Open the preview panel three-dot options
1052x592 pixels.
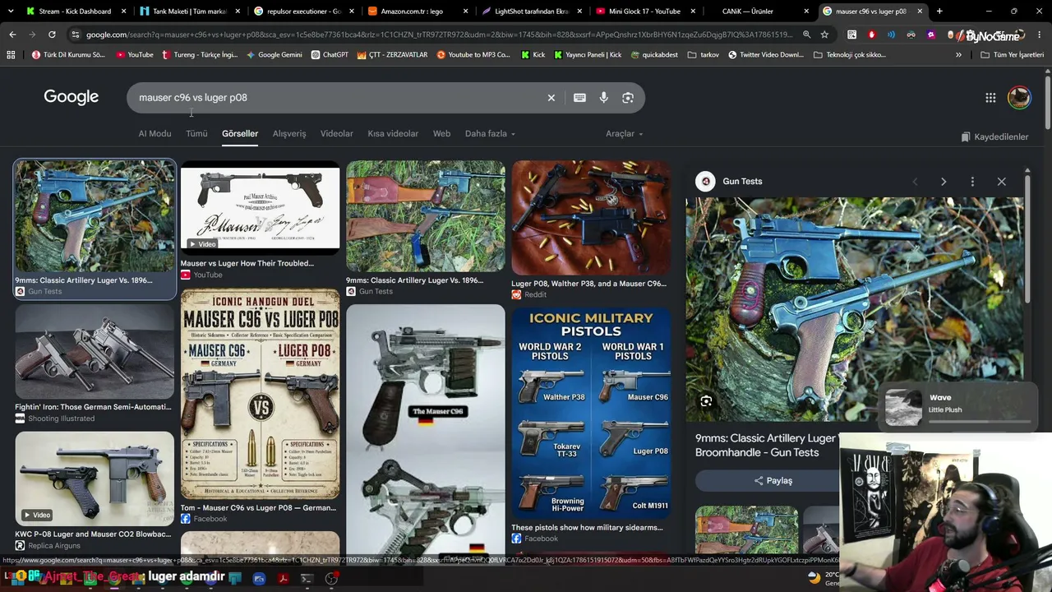click(x=972, y=182)
